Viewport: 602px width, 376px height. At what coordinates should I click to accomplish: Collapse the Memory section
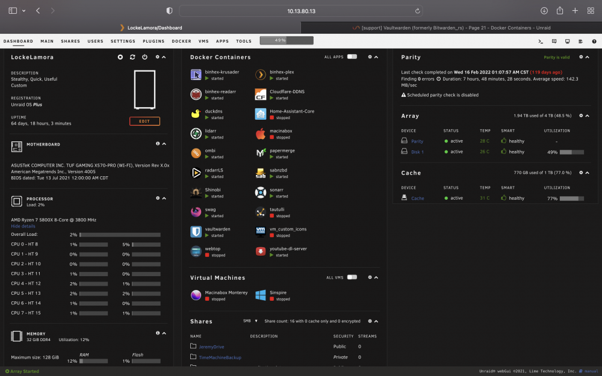click(x=164, y=333)
